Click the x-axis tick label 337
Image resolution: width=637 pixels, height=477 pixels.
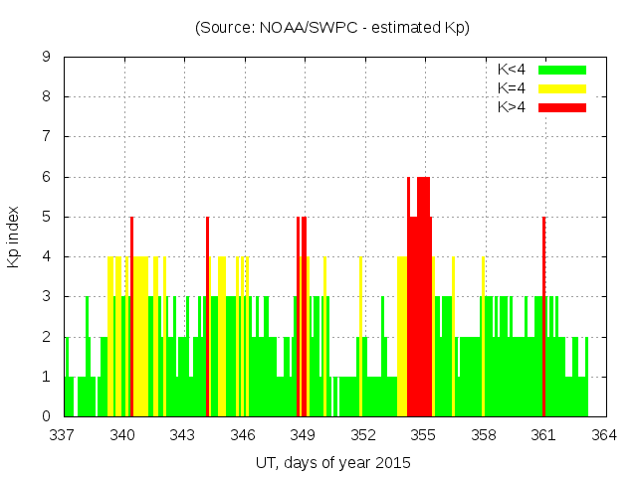[63, 435]
